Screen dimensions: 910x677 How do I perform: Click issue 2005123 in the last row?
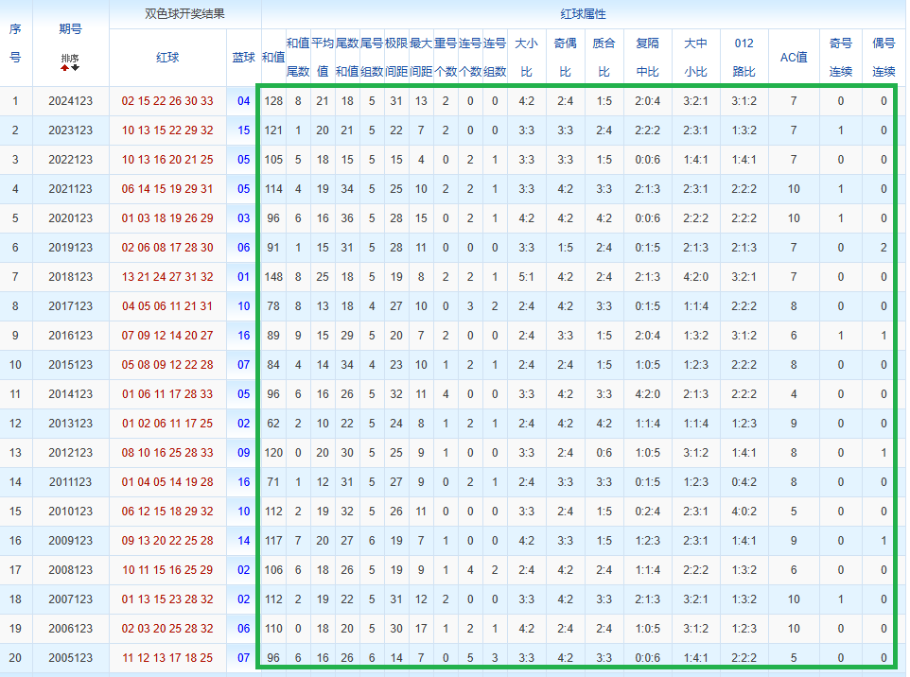point(70,658)
